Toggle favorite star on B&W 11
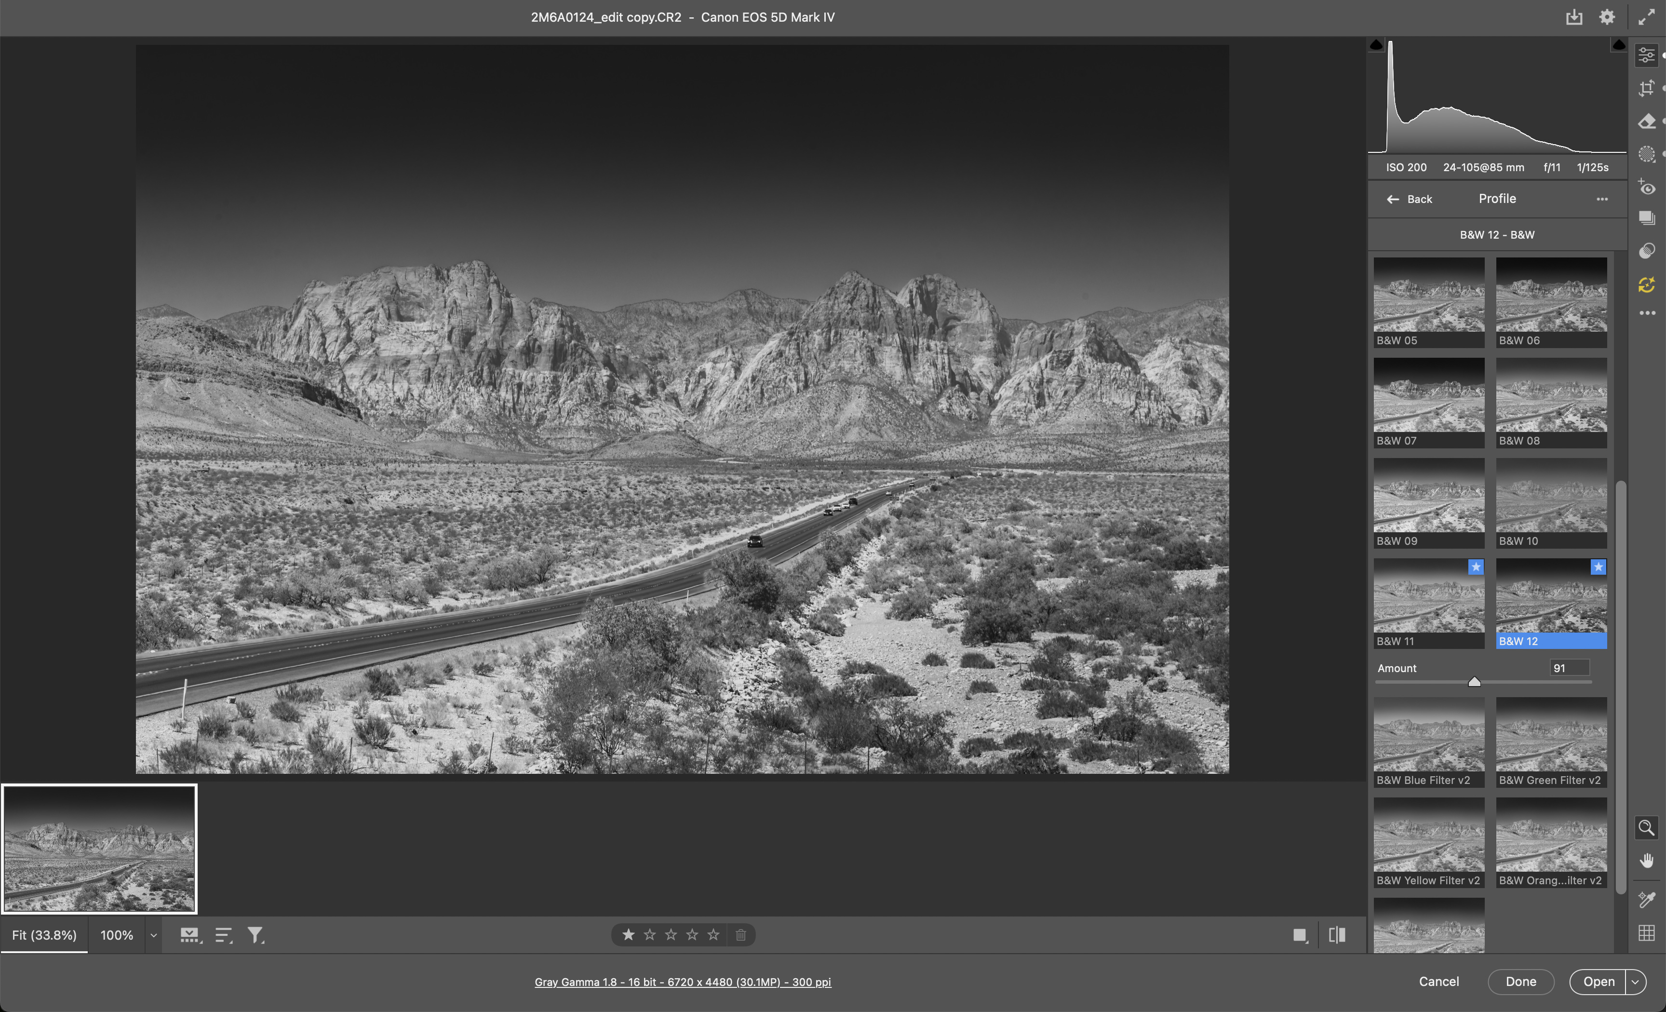Screen dimensions: 1666x1012 [x=1475, y=567]
